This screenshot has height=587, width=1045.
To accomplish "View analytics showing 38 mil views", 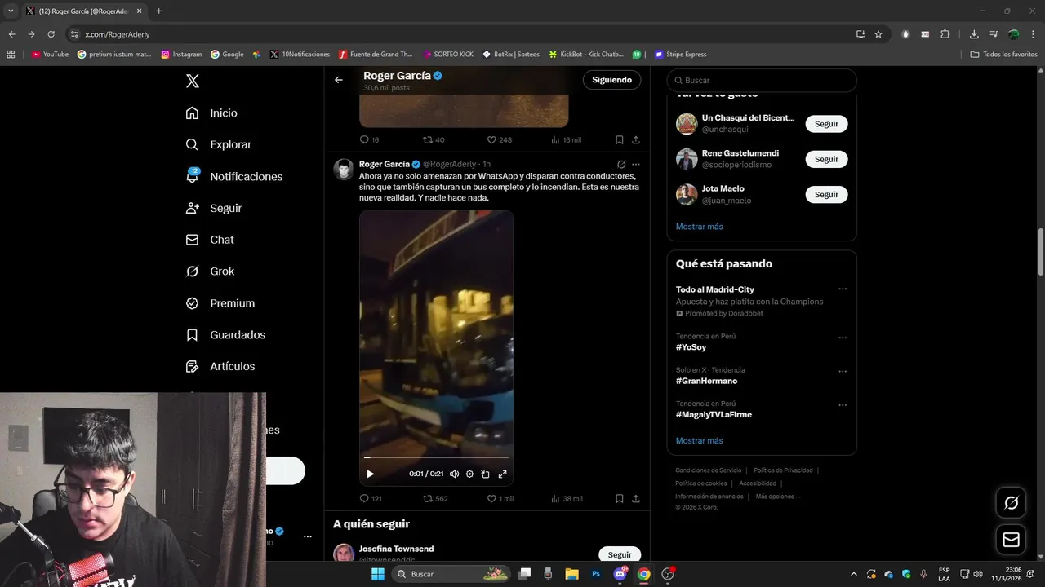I will 567,498.
